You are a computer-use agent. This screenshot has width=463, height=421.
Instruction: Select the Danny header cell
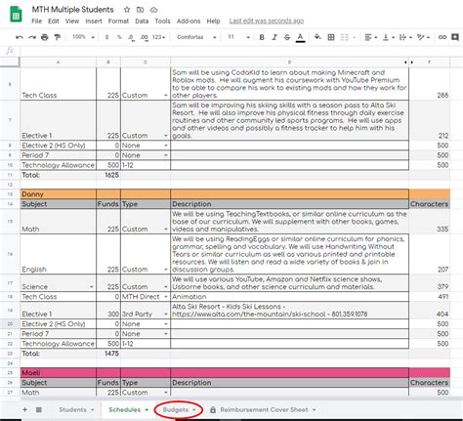tap(58, 194)
